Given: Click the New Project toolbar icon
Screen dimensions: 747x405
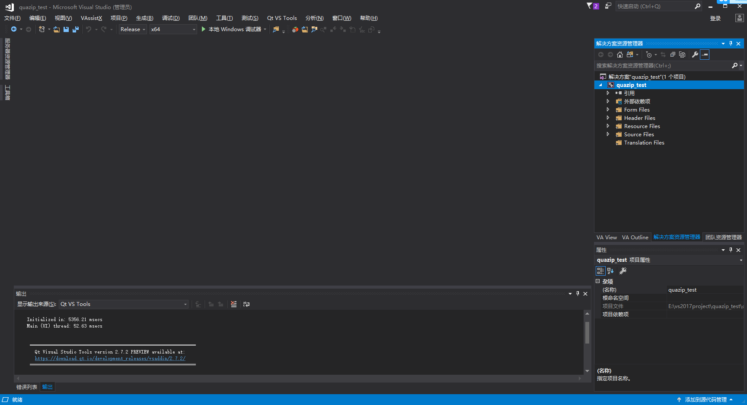Looking at the screenshot, I should point(42,29).
